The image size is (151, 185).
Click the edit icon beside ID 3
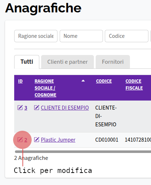pyautogui.click(x=20, y=107)
